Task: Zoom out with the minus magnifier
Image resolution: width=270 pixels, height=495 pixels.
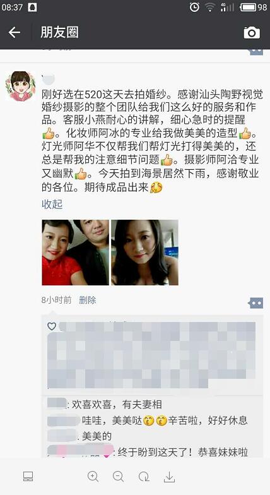Action: pos(119,477)
